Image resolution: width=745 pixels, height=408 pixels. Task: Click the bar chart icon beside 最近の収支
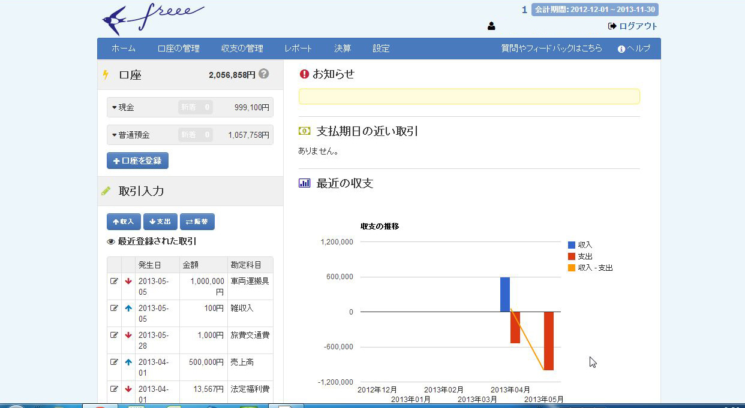304,183
